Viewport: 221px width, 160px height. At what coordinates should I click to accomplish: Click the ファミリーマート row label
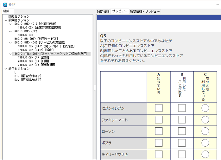[124, 120]
